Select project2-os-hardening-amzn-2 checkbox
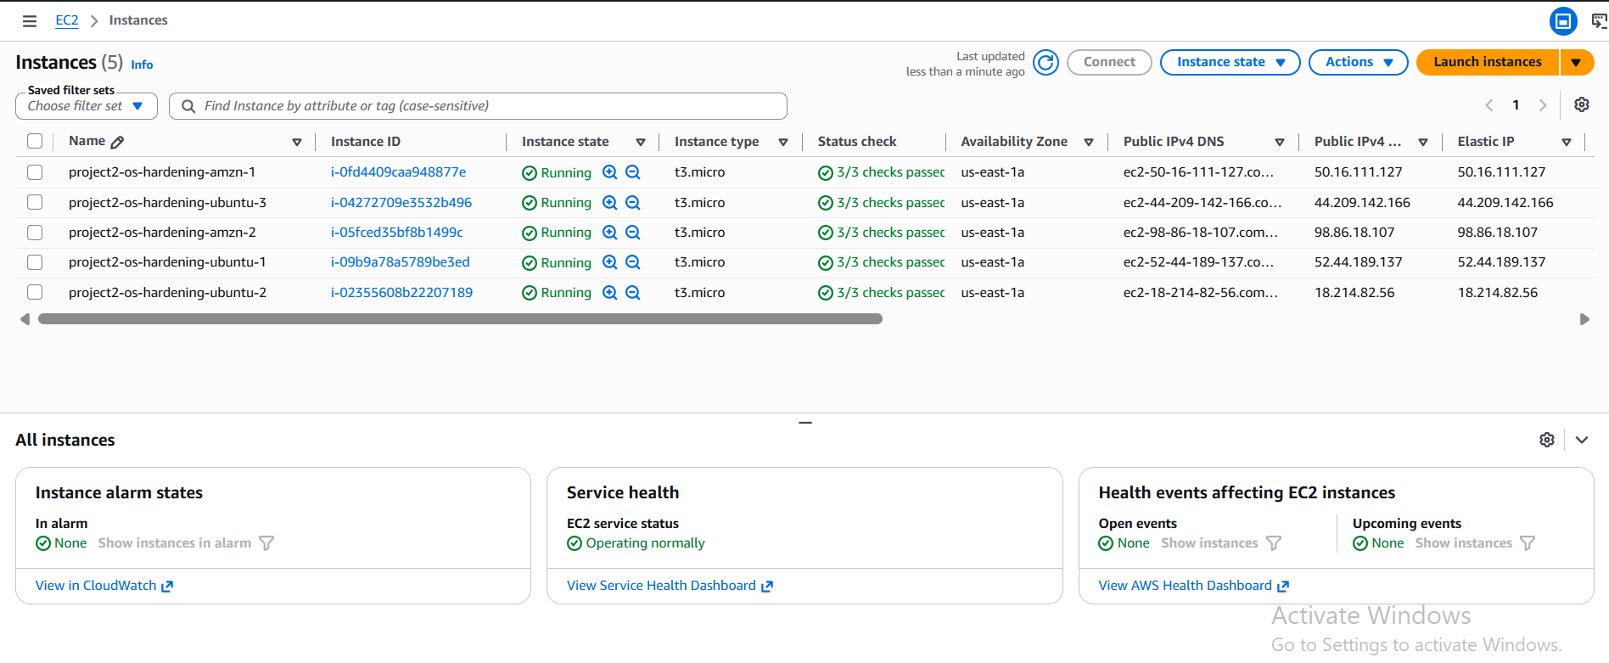Screen dimensions: 1609x663 coord(35,233)
